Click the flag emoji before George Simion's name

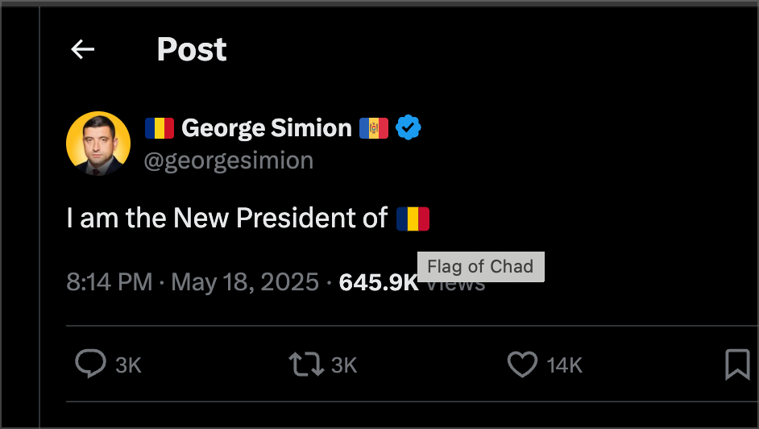pyautogui.click(x=160, y=127)
